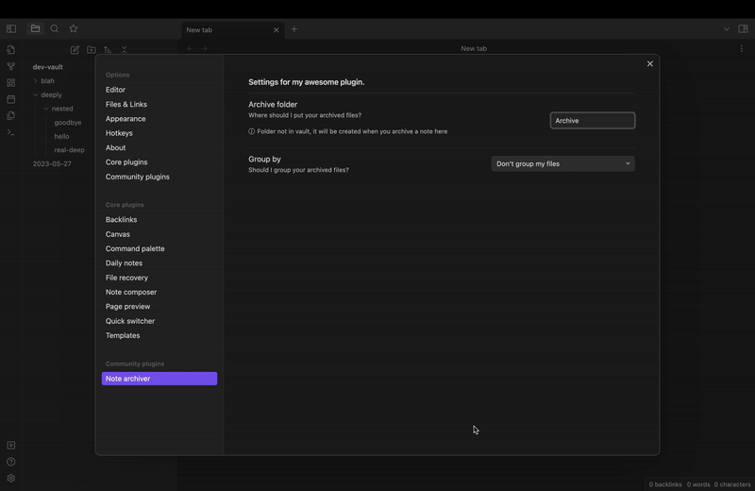Open Quick switcher plugin settings

[x=130, y=320]
